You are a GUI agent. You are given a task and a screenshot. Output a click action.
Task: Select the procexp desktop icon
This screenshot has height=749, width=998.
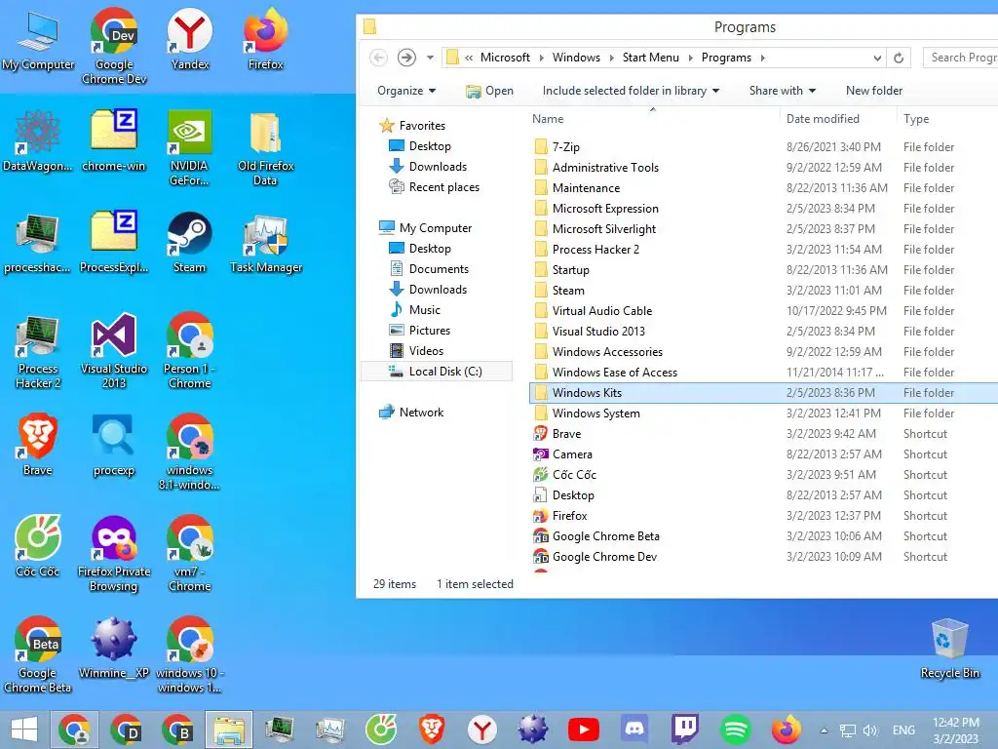tap(114, 445)
